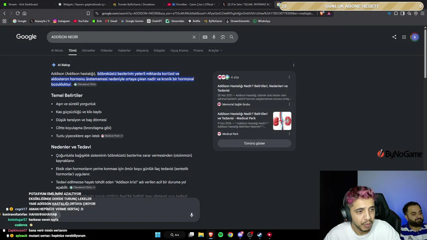
Task: Open the browser extensions puzzle icon
Action: click(396, 13)
